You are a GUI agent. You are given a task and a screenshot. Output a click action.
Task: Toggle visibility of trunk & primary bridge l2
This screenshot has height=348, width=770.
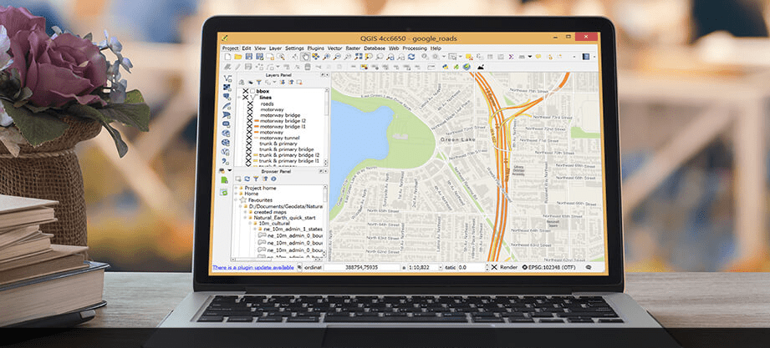[250, 155]
